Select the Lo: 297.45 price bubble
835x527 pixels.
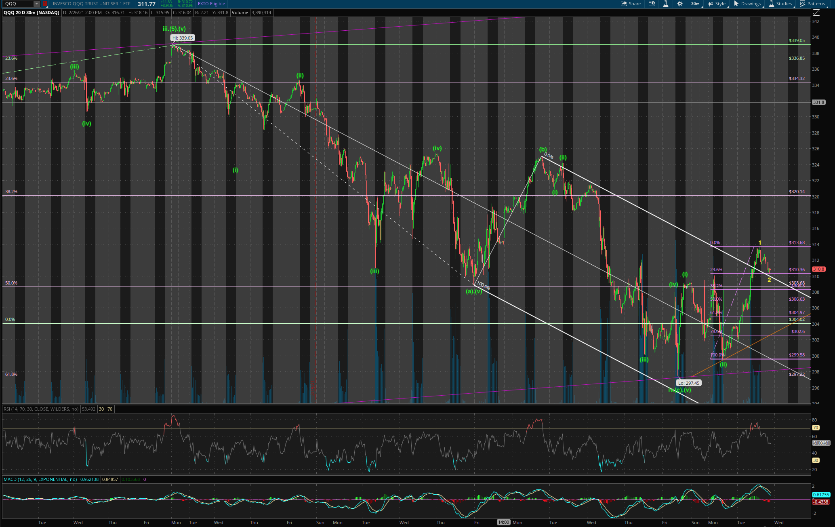tap(689, 383)
